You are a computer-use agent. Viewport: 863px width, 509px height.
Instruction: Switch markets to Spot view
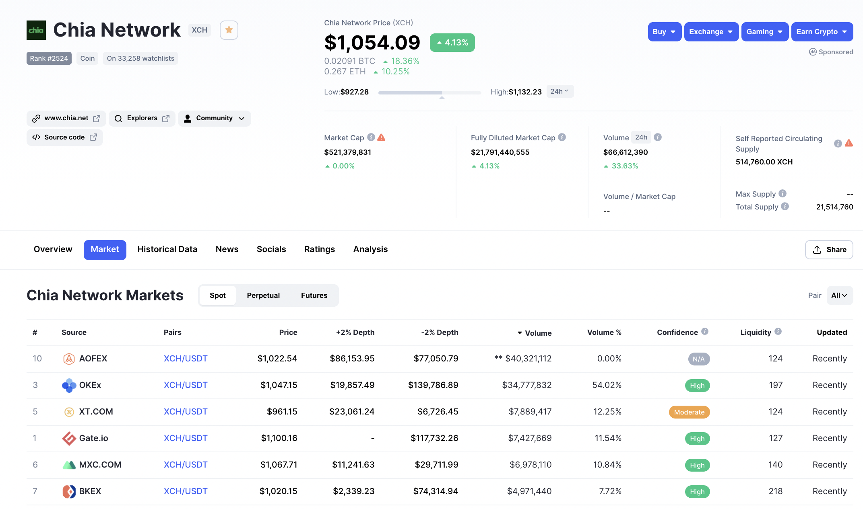point(217,296)
